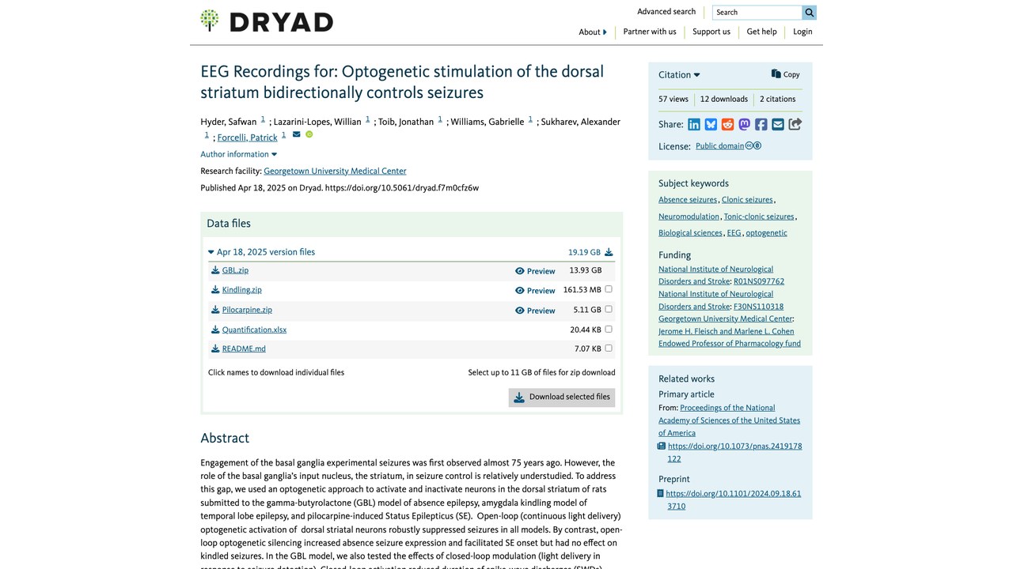The height and width of the screenshot is (569, 1013).
Task: Preview GBL.zip contents
Action: (x=535, y=271)
